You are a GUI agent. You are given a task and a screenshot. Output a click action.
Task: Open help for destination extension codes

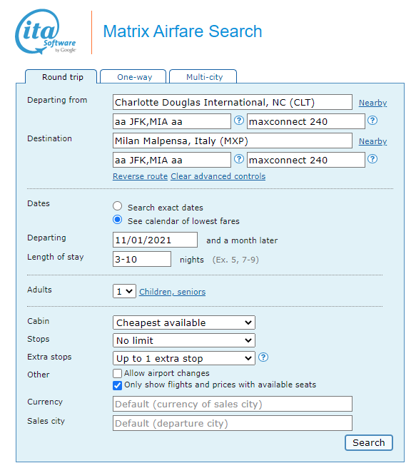372,158
